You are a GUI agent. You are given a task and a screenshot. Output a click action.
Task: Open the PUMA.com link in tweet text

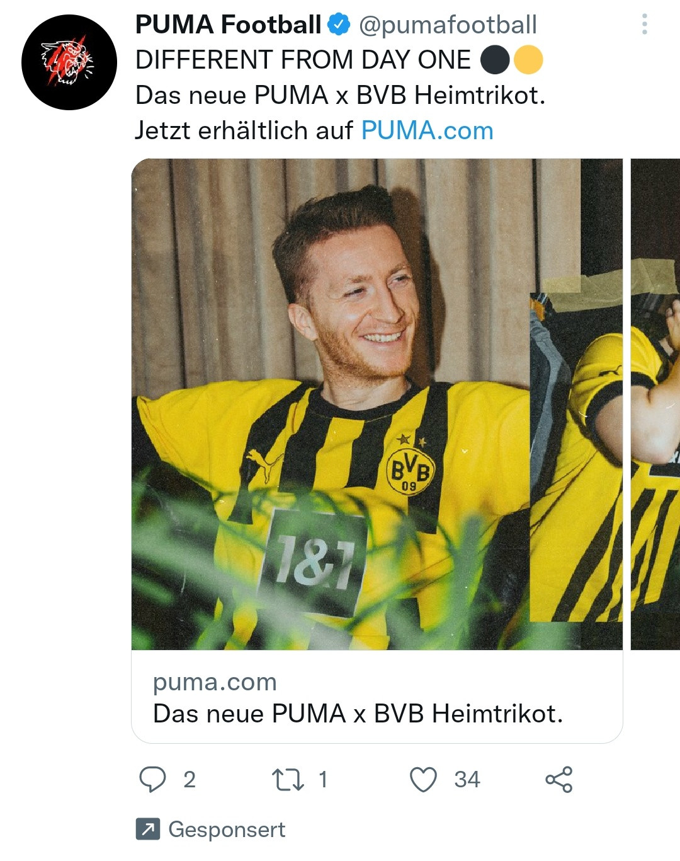pyautogui.click(x=427, y=130)
